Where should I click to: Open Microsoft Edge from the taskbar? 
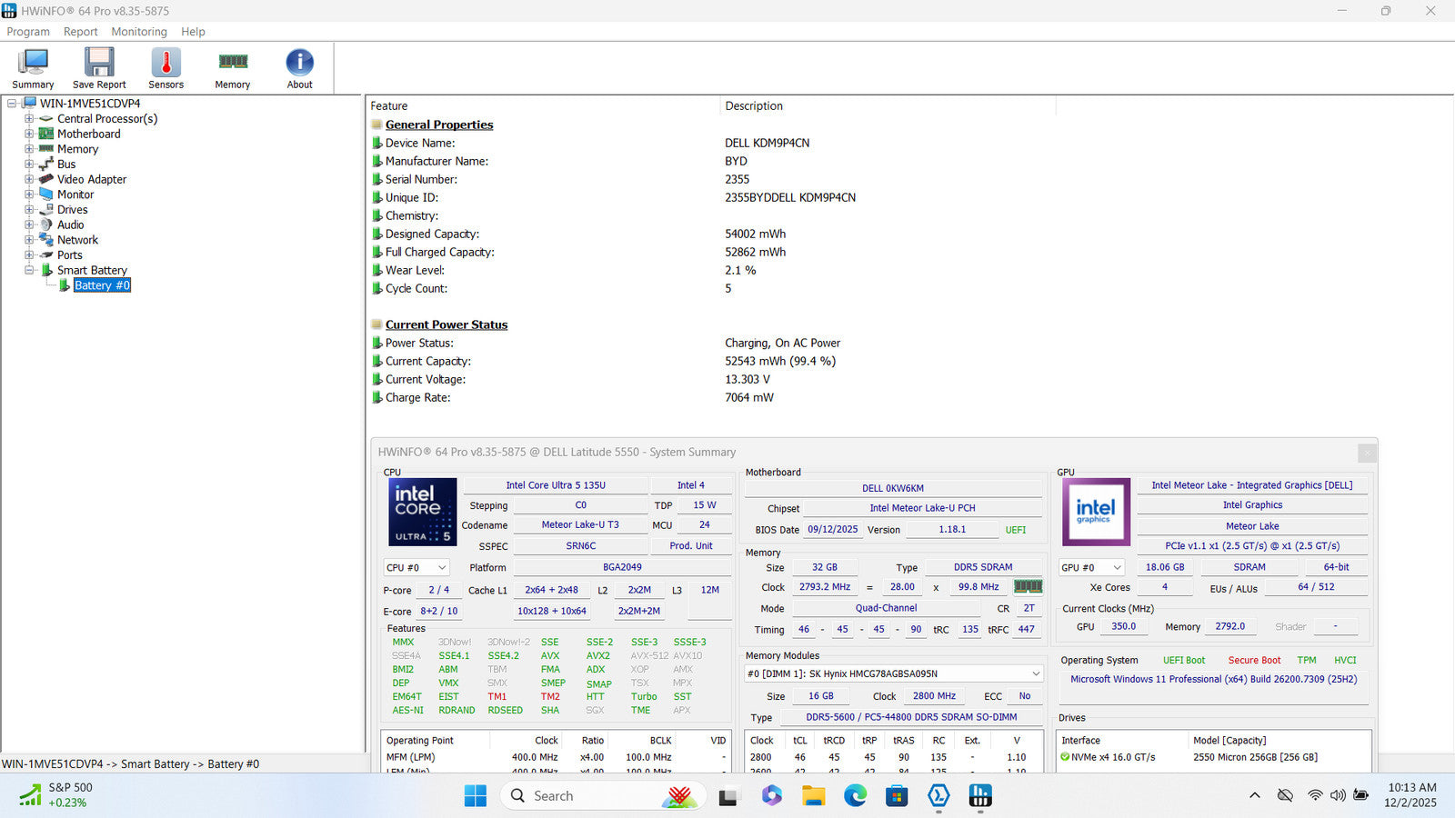pos(855,796)
